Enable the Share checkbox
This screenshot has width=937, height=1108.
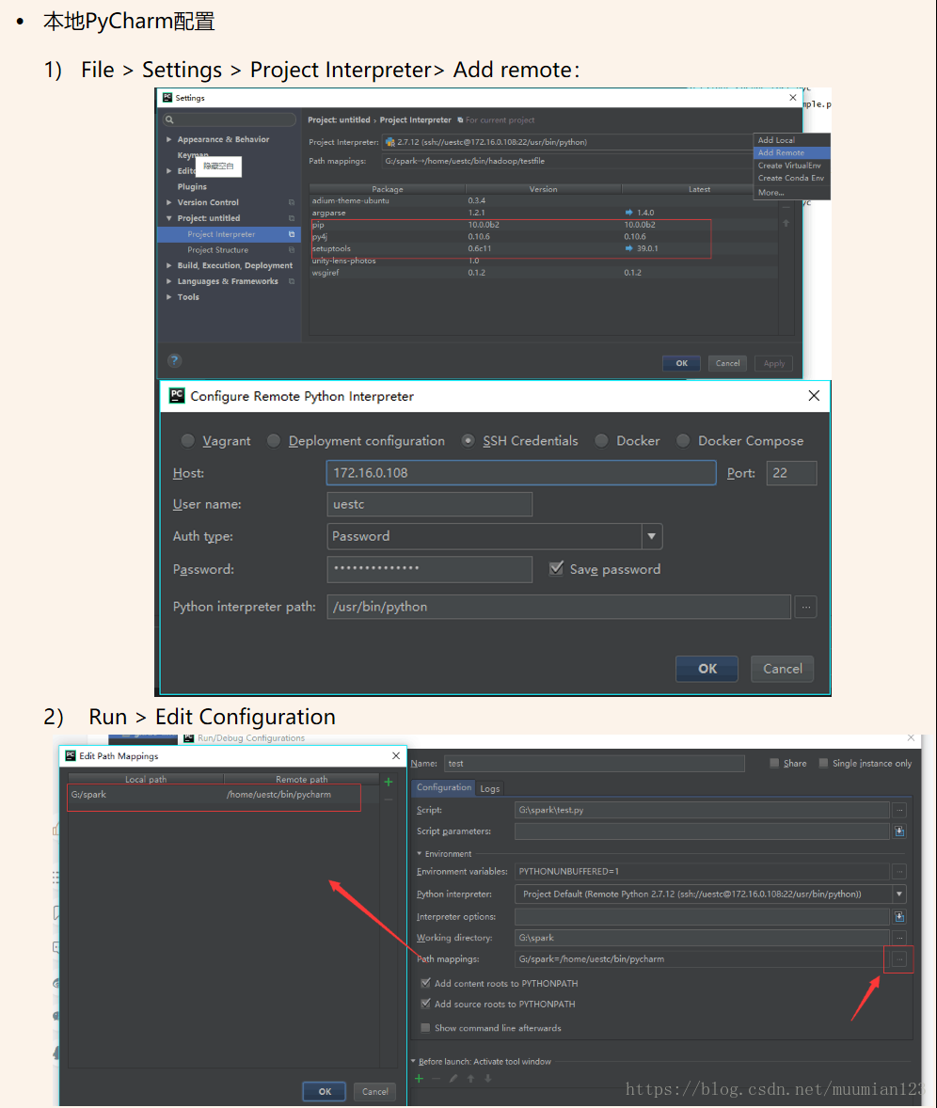point(774,763)
